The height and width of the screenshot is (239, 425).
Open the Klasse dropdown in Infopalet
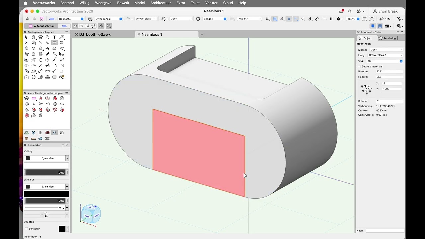coord(385,50)
